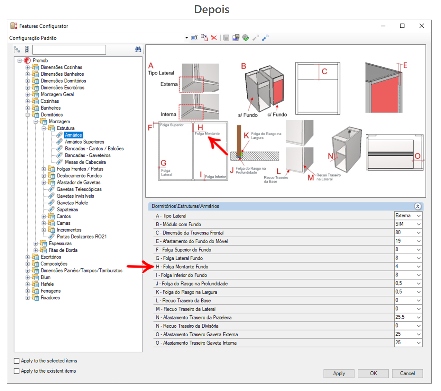The image size is (441, 391).
Task: Click the copy configuration icon
Action: (204, 38)
